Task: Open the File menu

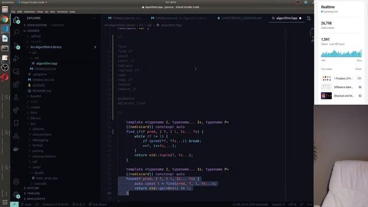Action: pyautogui.click(x=13, y=11)
